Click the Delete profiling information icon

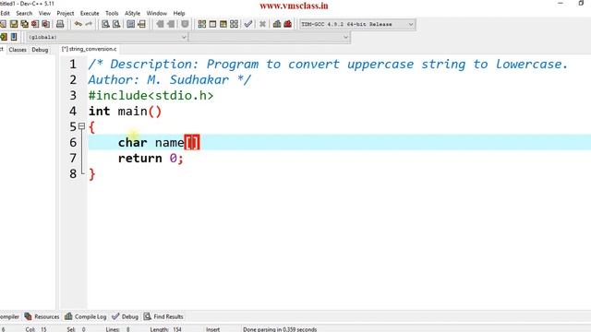click(x=287, y=24)
